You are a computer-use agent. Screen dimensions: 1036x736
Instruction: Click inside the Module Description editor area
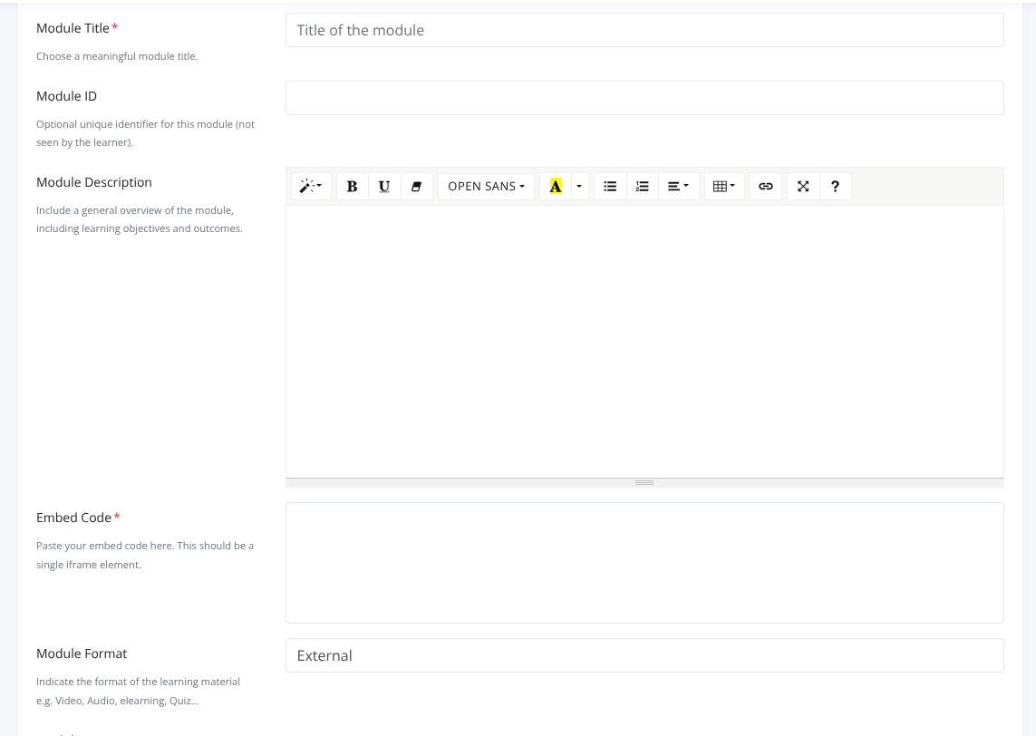[x=644, y=340]
